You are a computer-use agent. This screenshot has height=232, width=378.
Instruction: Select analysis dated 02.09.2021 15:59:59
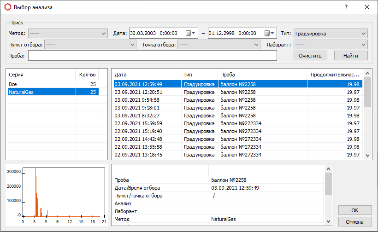click(138, 123)
